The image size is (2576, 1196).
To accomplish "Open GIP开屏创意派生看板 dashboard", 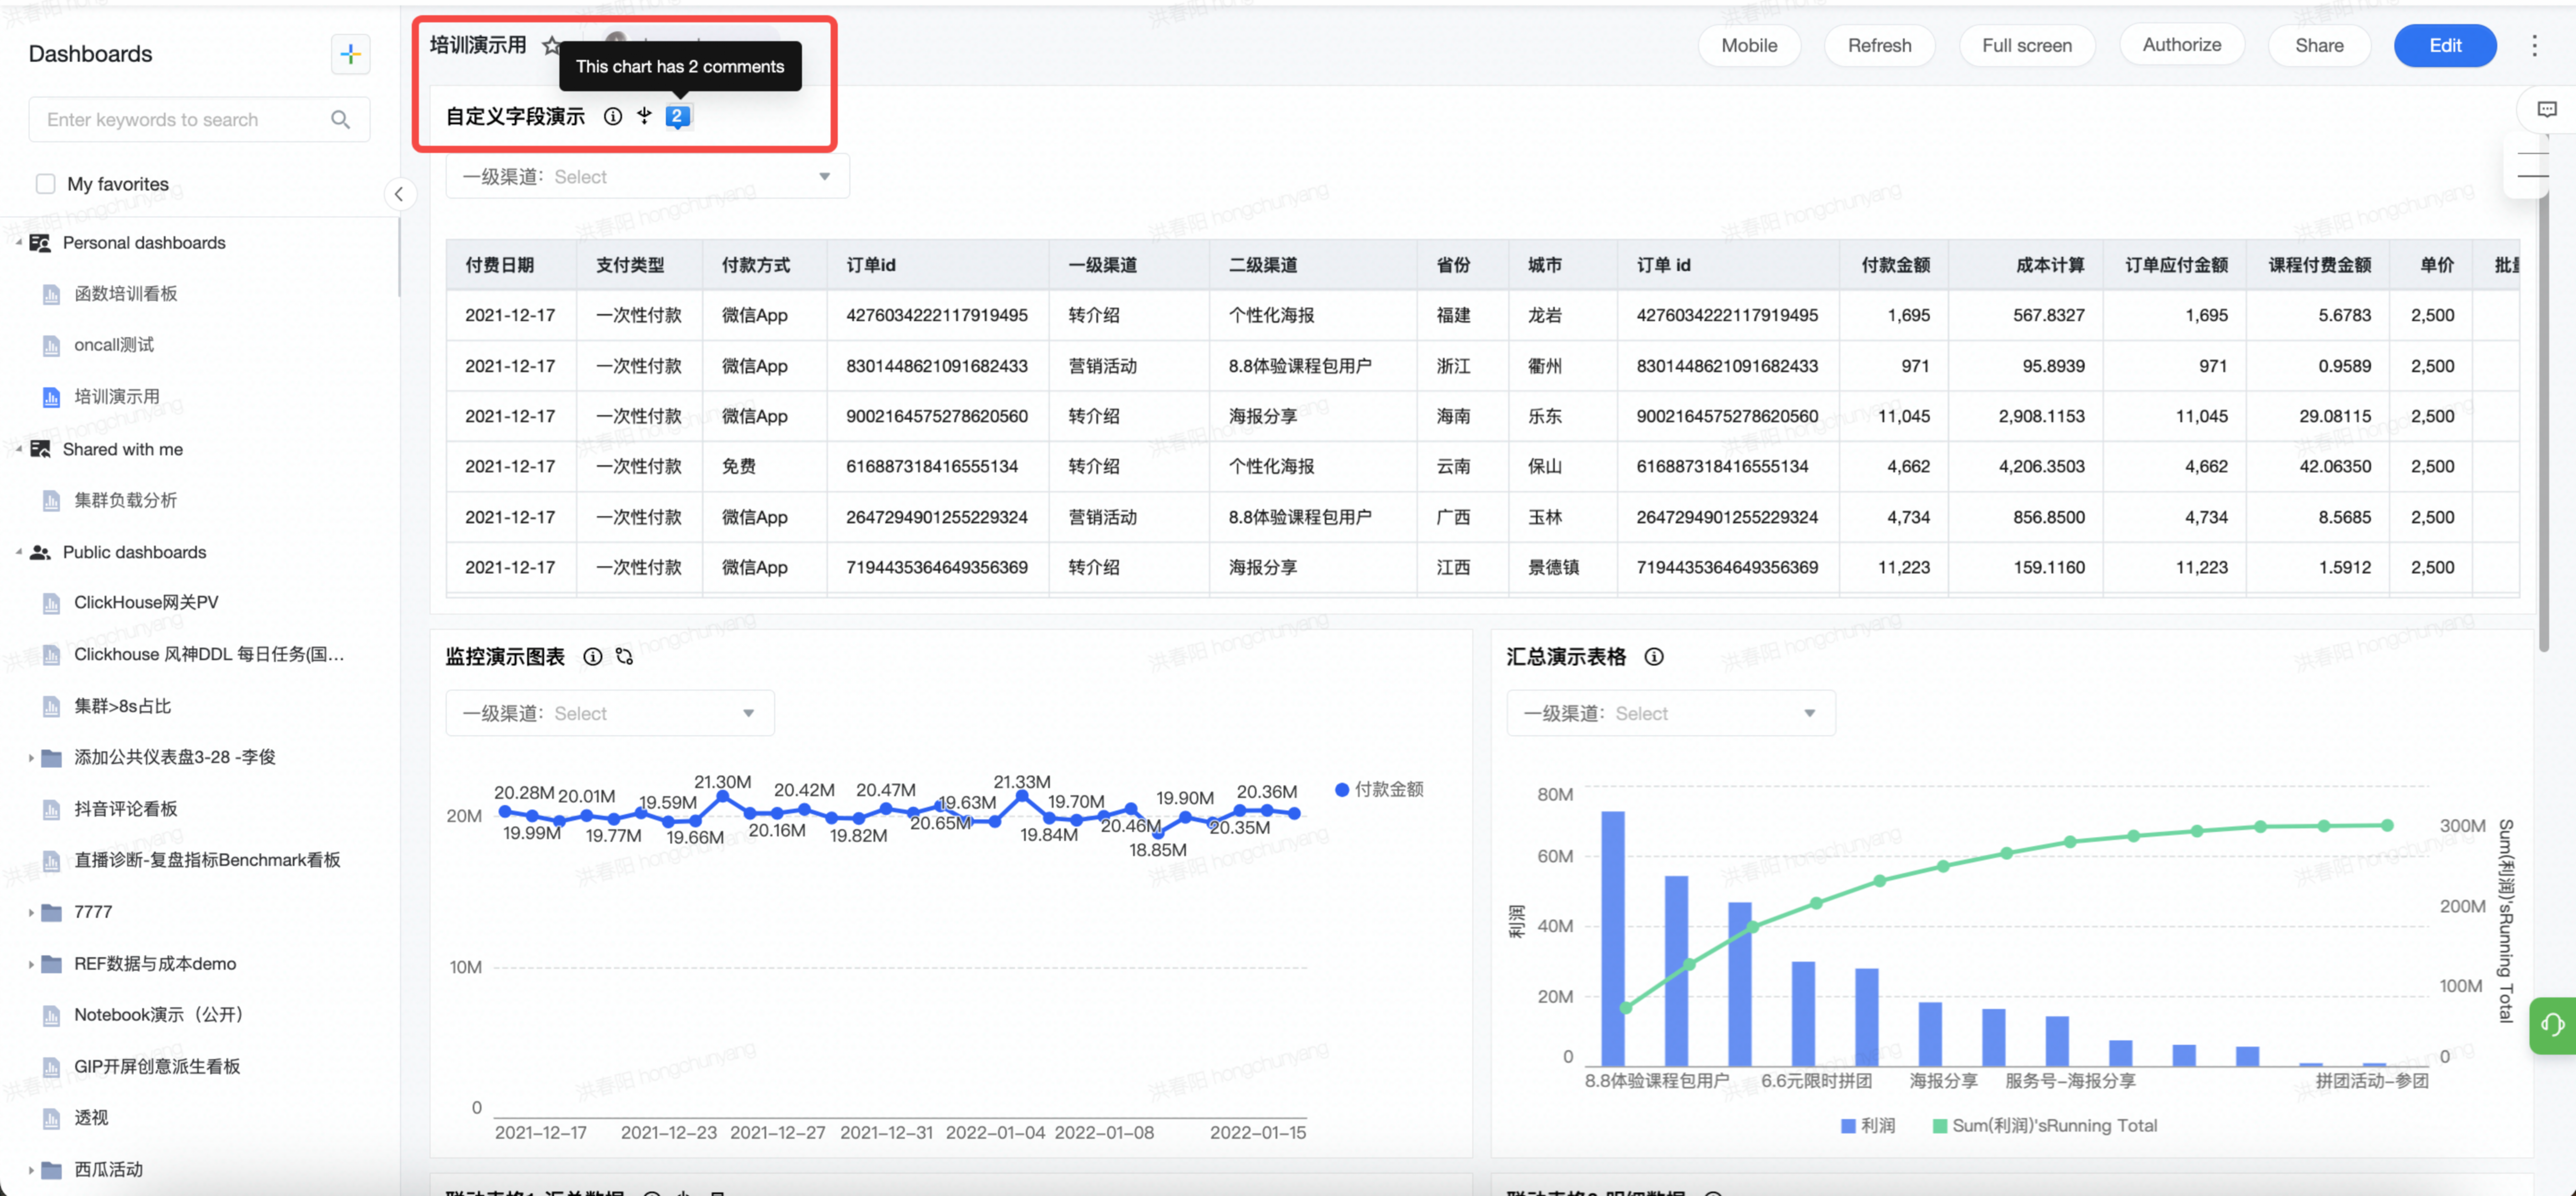I will tap(157, 1067).
